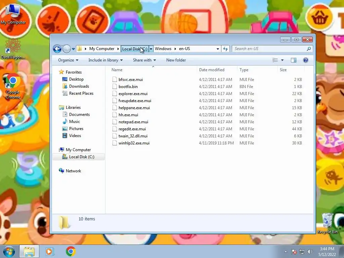Click the file icon beside regedit.exe.mui
The width and height of the screenshot is (344, 258).
point(115,129)
